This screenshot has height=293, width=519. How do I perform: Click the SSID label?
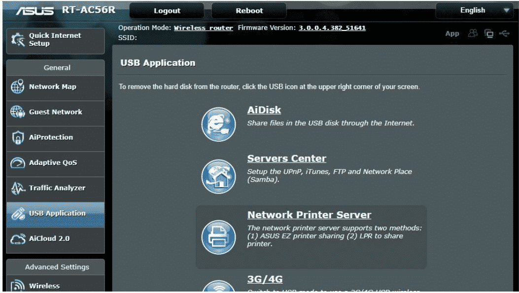click(x=128, y=38)
